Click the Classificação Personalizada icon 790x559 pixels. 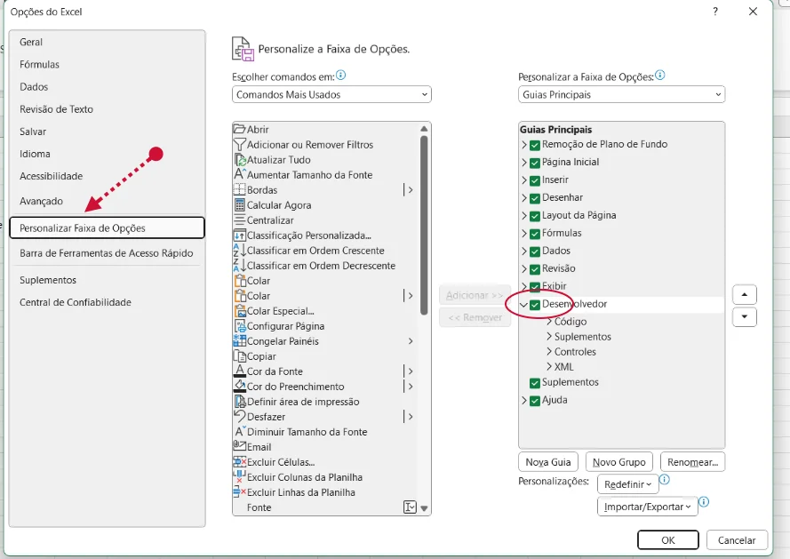tap(239, 236)
